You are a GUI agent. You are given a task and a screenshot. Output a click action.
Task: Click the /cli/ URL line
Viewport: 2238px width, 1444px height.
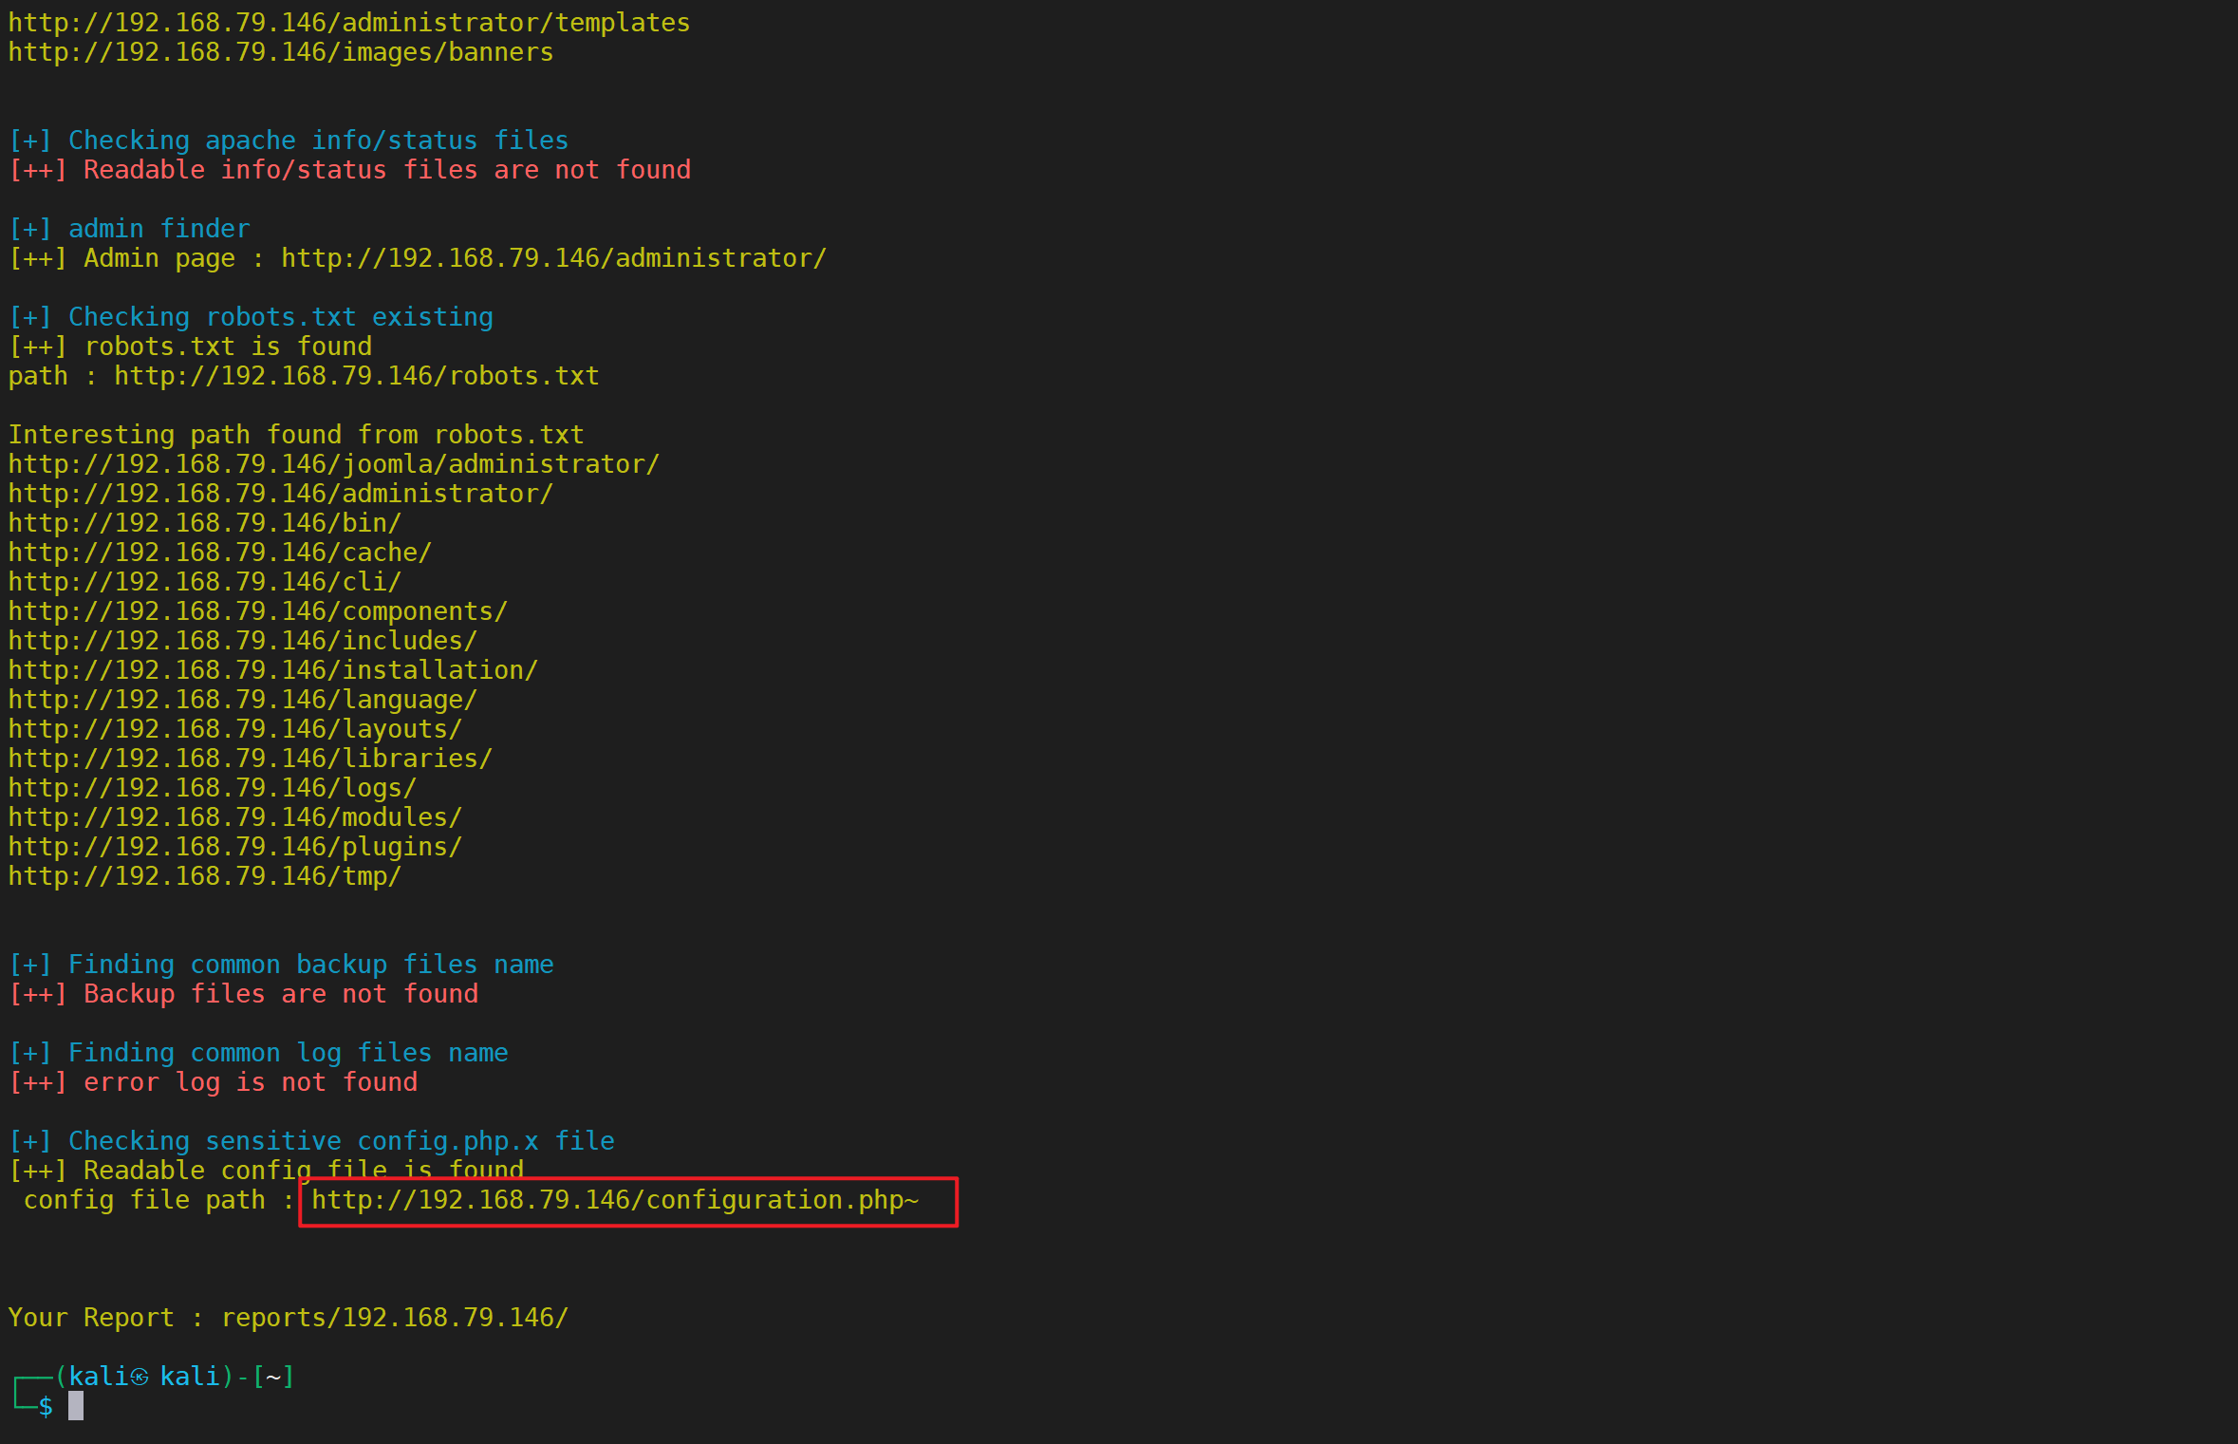[205, 582]
